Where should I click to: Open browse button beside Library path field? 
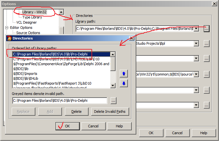pos(206,29)
